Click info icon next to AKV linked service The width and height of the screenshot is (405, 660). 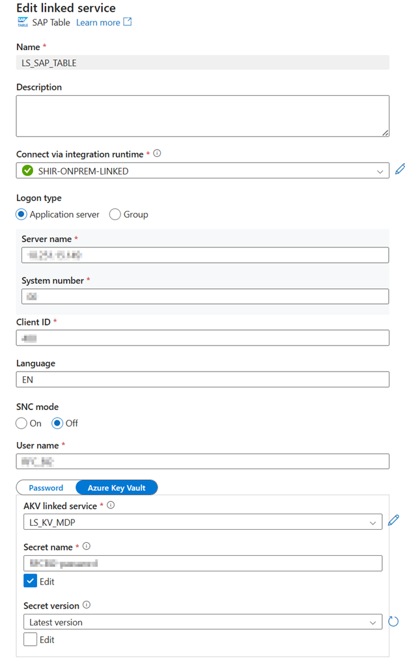(111, 505)
